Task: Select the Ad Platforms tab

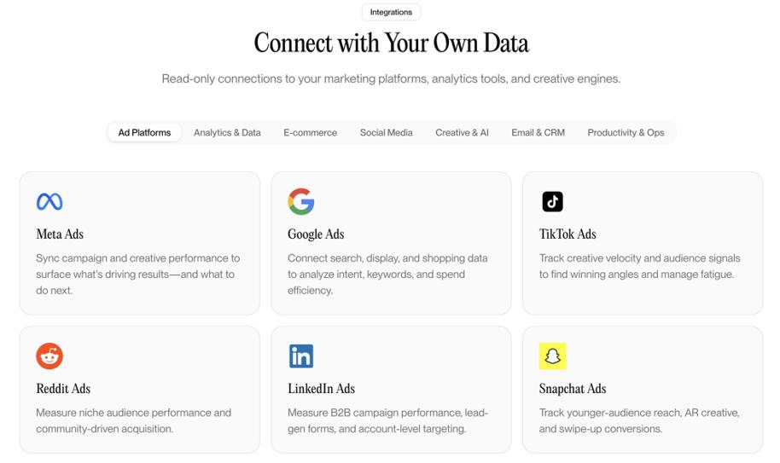Action: coord(144,133)
